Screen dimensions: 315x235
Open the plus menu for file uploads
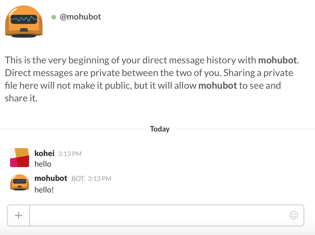(x=18, y=215)
